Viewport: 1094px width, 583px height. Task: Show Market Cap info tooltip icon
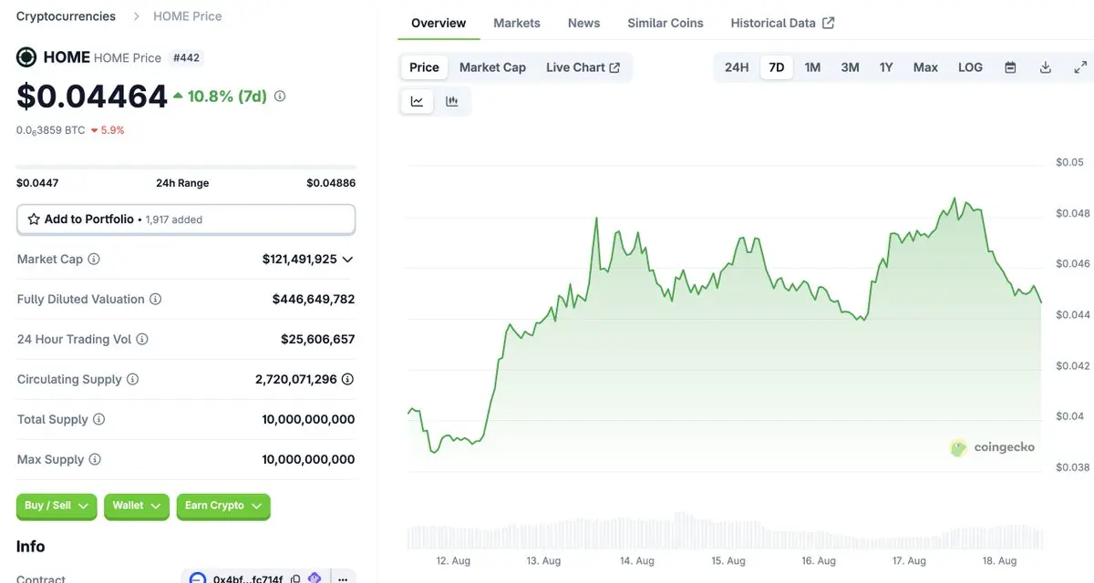click(94, 260)
